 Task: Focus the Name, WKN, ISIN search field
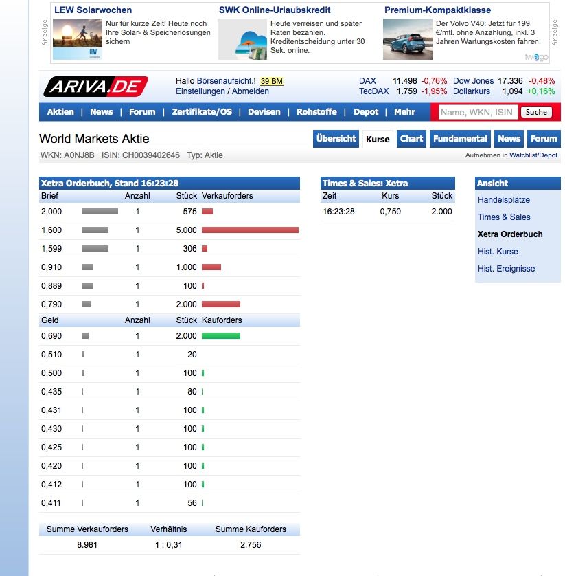(x=477, y=112)
